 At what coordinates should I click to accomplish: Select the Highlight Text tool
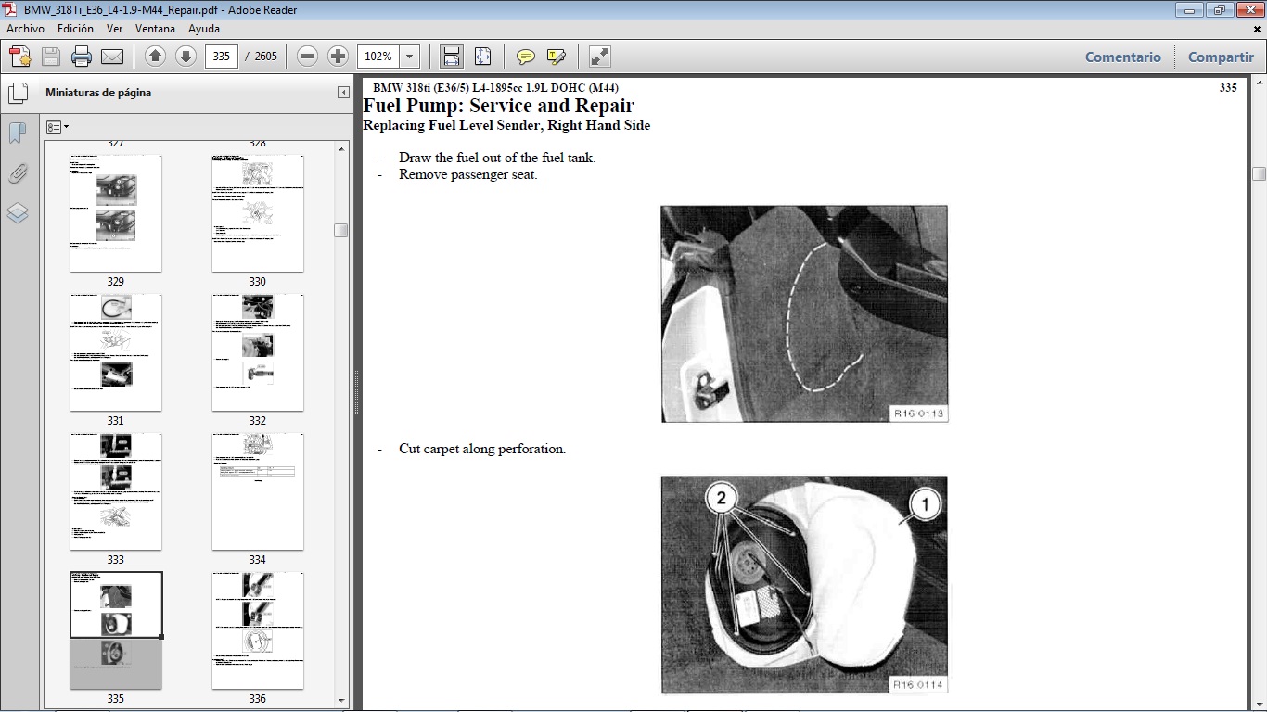555,56
